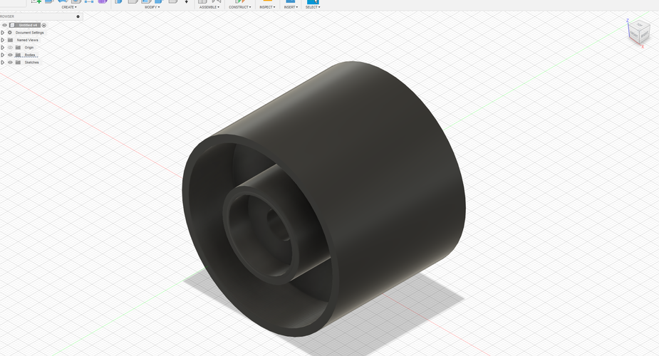The height and width of the screenshot is (356, 659).
Task: Open the SELECT dropdown menu
Action: point(313,7)
